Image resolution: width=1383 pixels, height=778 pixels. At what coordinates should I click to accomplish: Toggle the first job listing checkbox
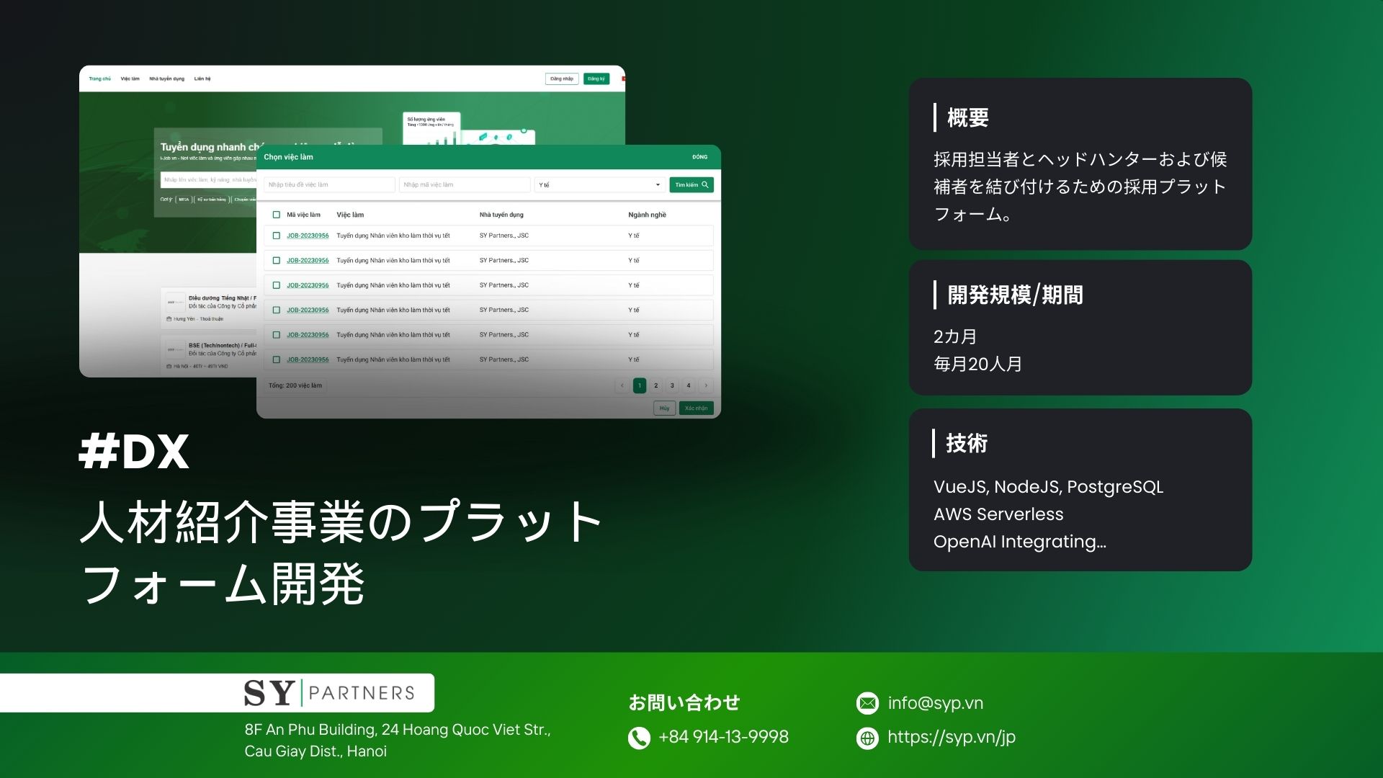tap(278, 236)
